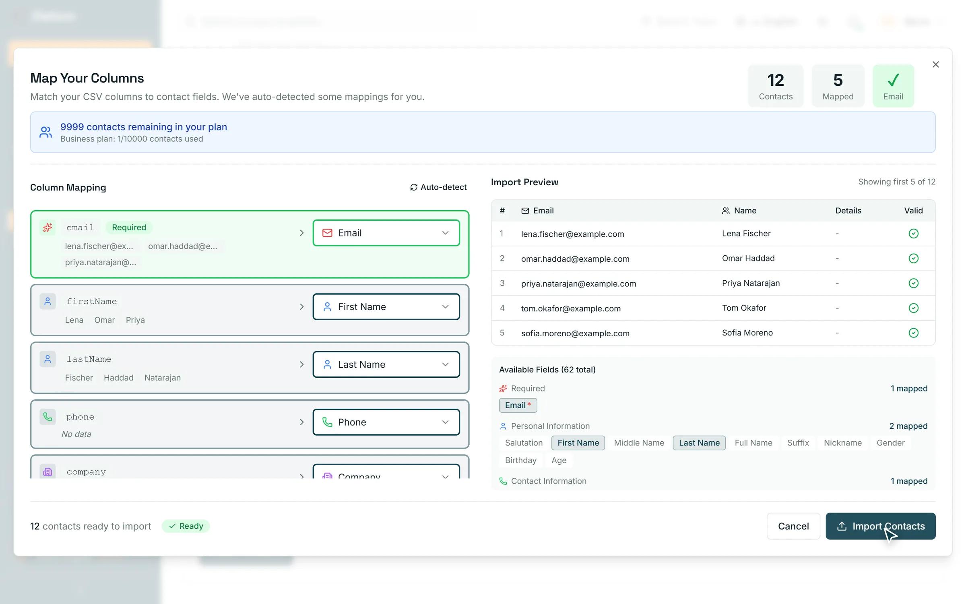Open the Email field mapping dropdown

386,233
